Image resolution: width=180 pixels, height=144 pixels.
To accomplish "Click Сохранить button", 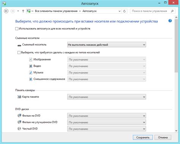I will [143, 138].
